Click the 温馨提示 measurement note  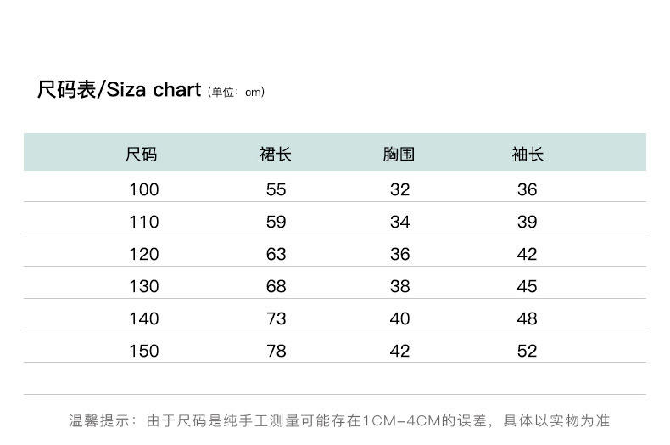[x=339, y=420]
